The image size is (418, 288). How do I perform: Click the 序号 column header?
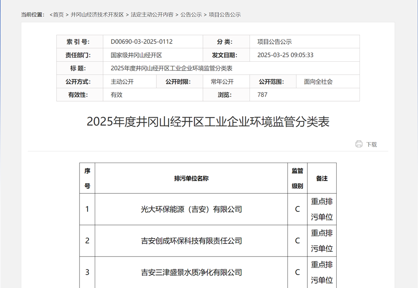[87, 178]
